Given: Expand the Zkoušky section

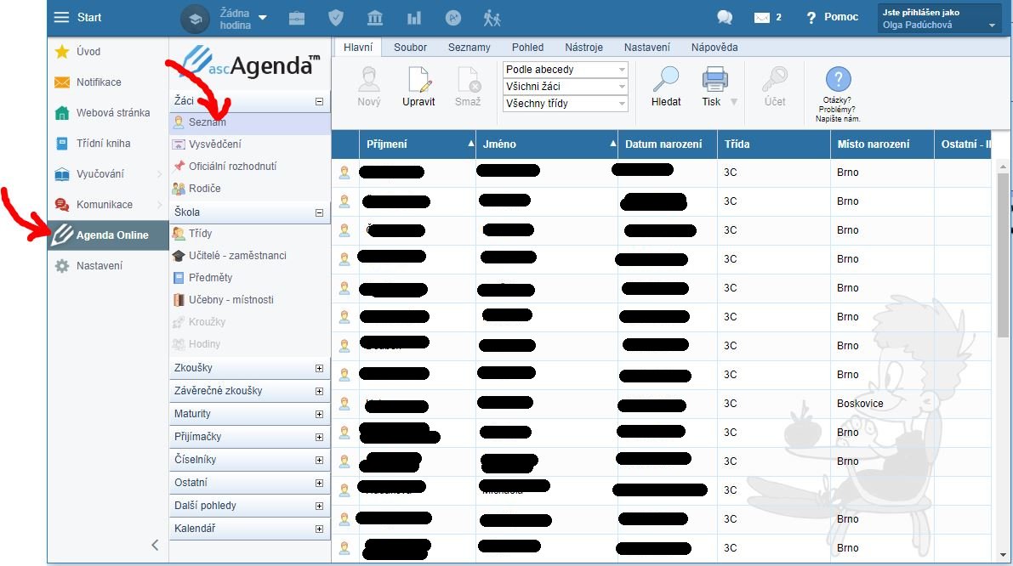Looking at the screenshot, I should pos(319,369).
